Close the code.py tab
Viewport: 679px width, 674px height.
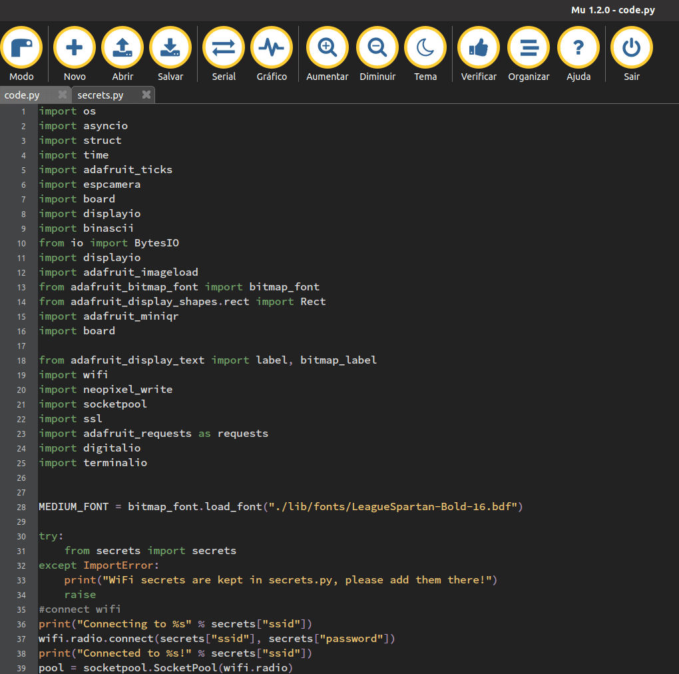(63, 95)
